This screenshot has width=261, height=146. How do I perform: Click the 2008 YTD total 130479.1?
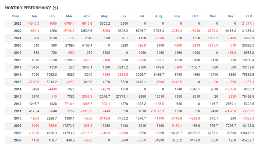[x=247, y=133]
